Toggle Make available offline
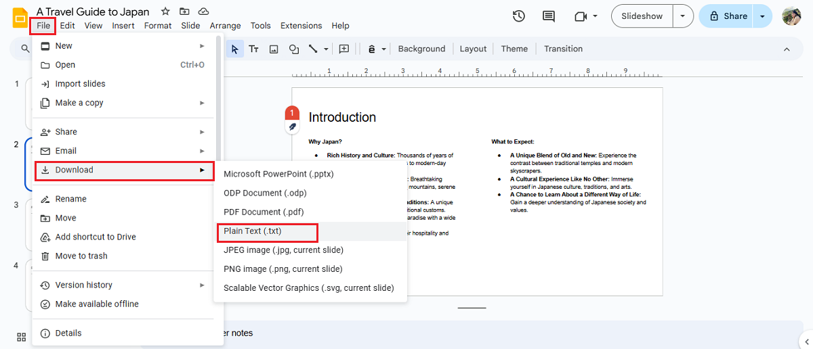This screenshot has height=349, width=813. (x=97, y=304)
